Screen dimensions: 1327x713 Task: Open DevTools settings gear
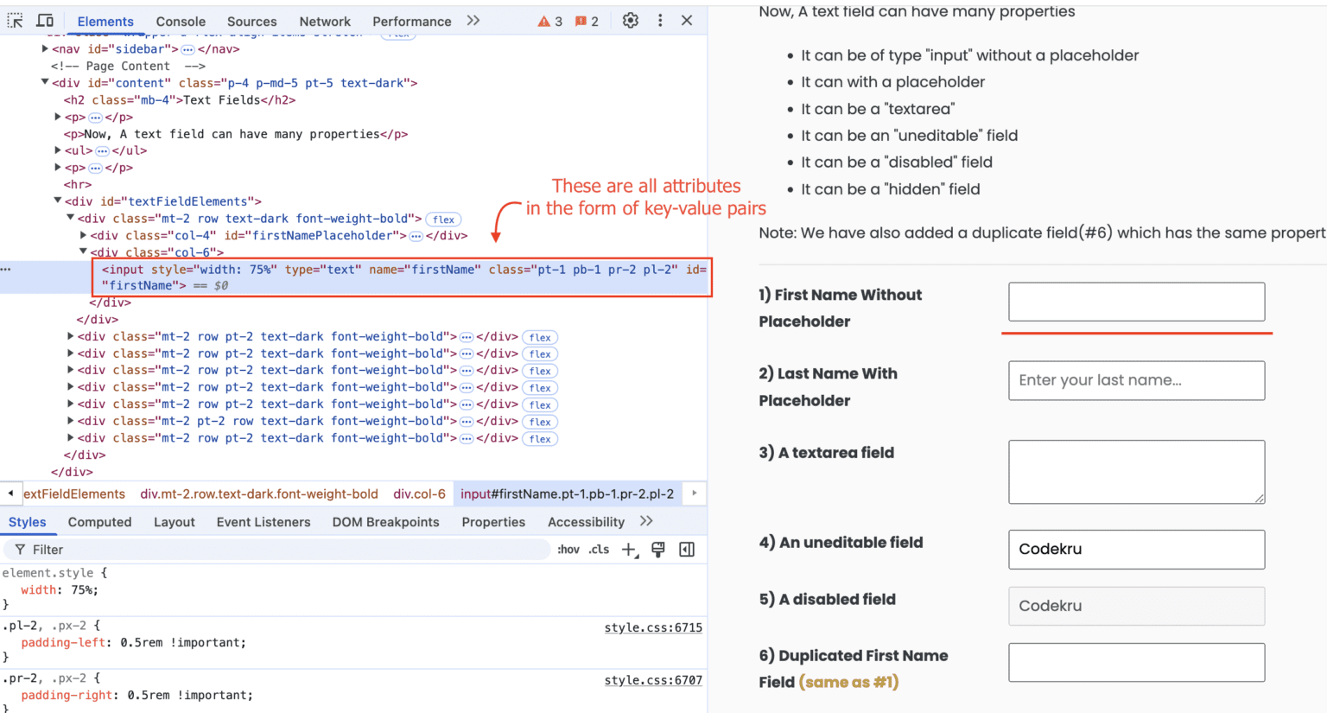[630, 20]
